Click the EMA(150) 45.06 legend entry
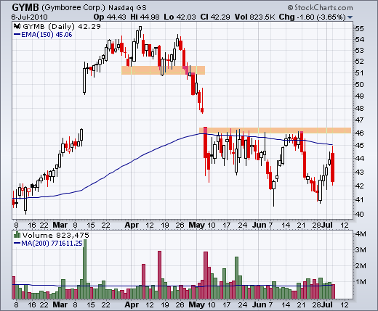378x311 pixels. click(x=44, y=35)
